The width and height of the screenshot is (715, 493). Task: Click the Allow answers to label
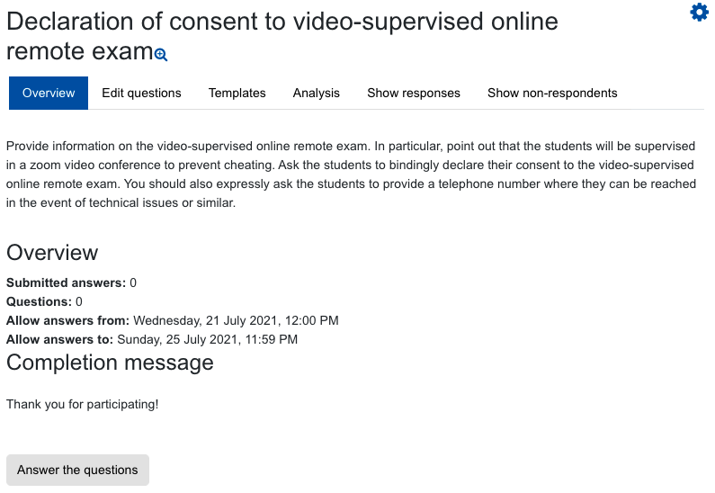tap(59, 339)
